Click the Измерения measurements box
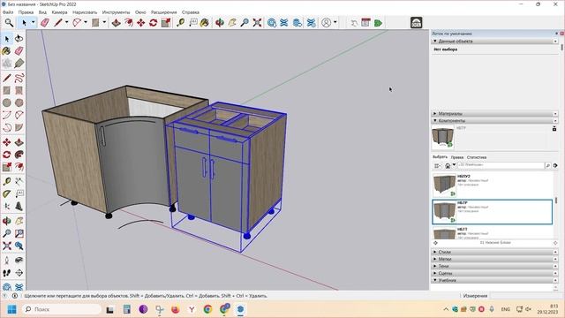This screenshot has height=318, width=565. [526, 296]
